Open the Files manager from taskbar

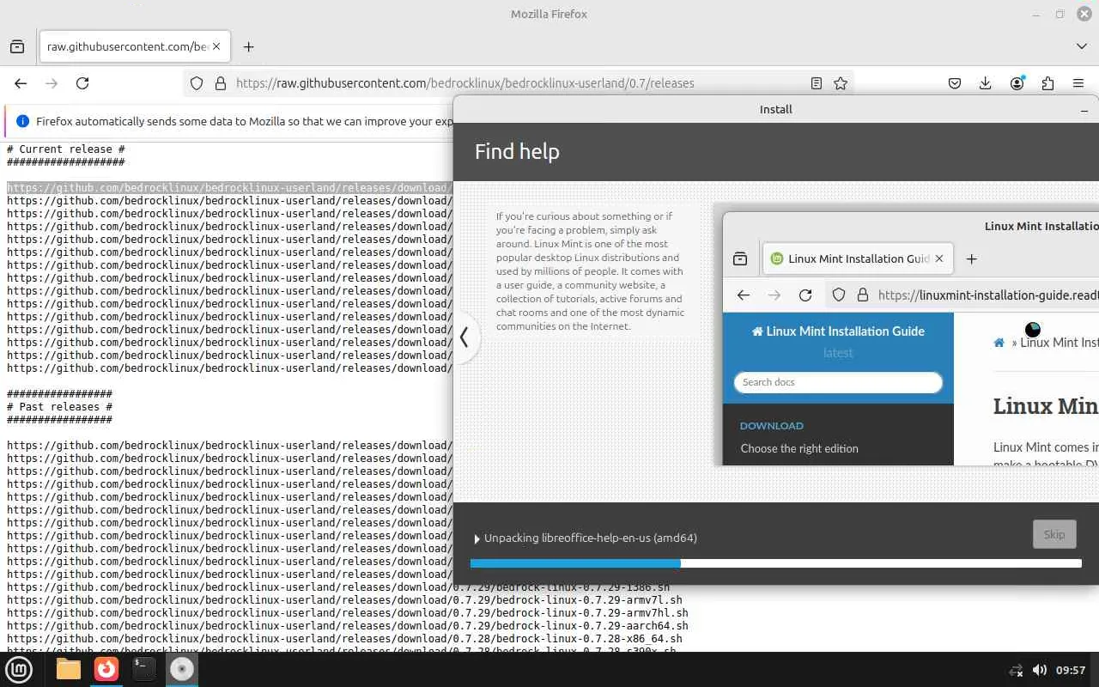pyautogui.click(x=69, y=670)
